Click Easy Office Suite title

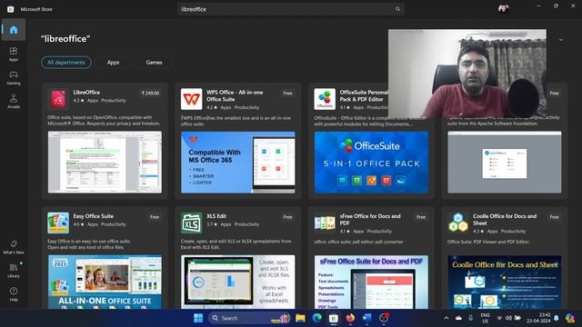coord(93,216)
